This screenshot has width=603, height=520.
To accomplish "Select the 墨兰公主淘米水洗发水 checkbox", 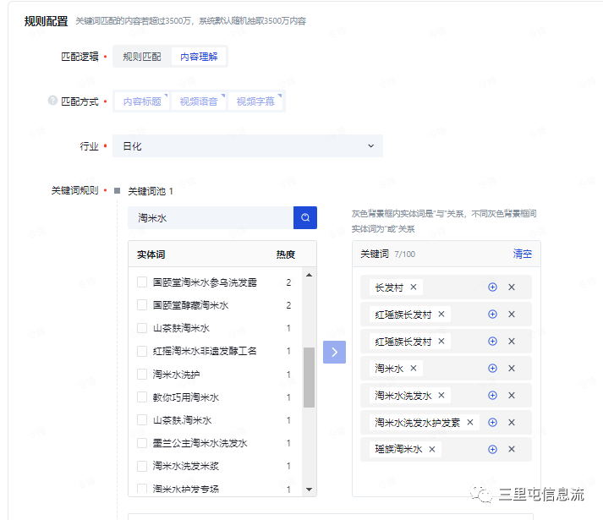I will click(x=142, y=443).
